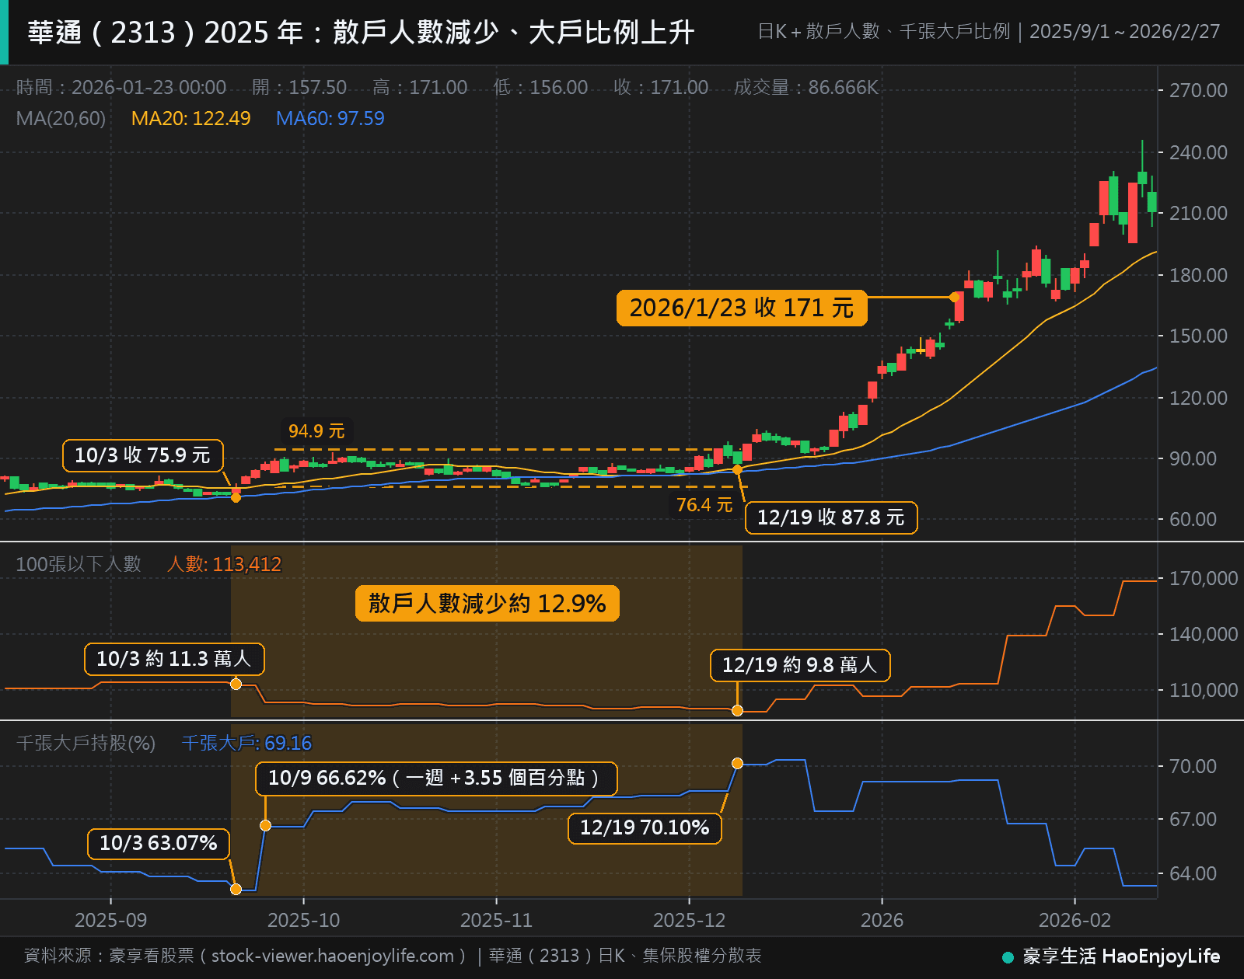Viewport: 1244px width, 979px height.
Task: Click the 67.00 holding percent axis label
Action: point(1193,819)
